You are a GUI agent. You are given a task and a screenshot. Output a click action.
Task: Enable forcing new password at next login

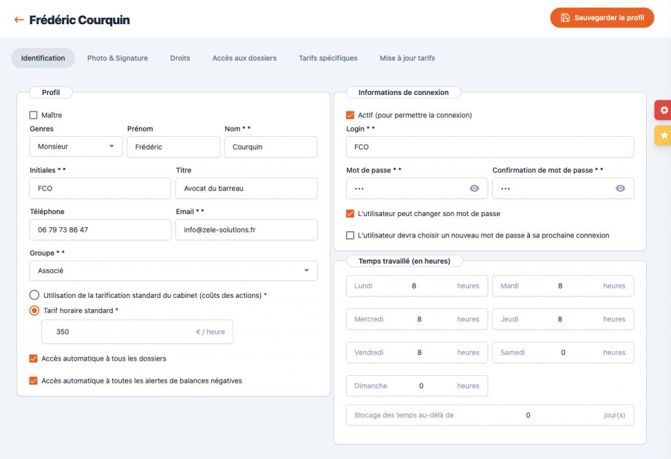[350, 235]
